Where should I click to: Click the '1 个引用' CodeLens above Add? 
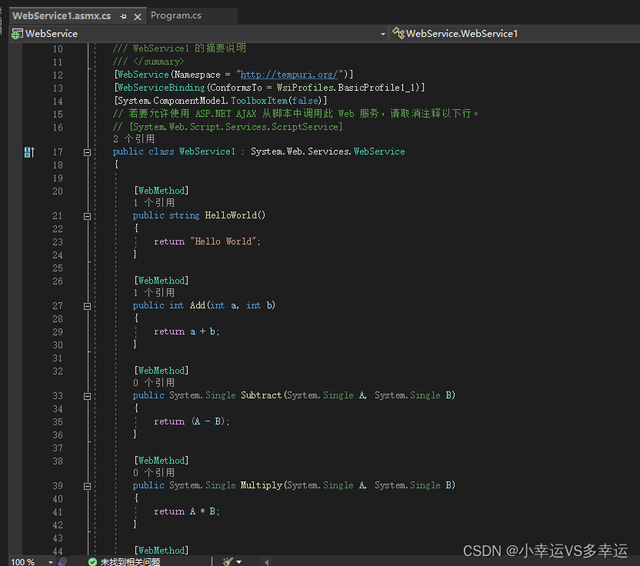click(x=154, y=292)
